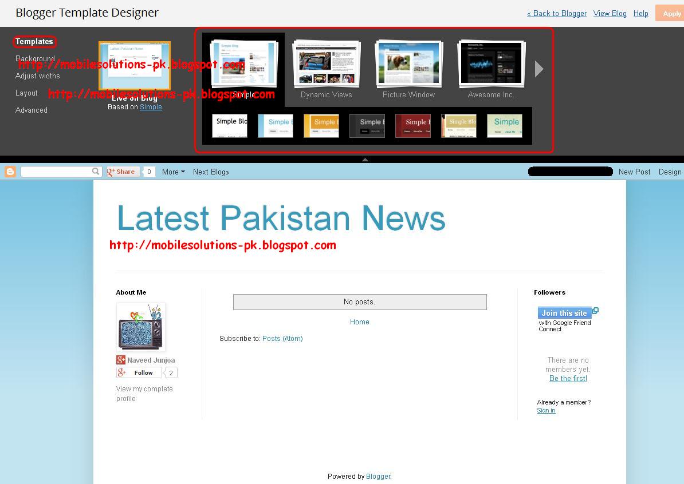Click New Post in navbar
The width and height of the screenshot is (684, 484).
coord(634,172)
